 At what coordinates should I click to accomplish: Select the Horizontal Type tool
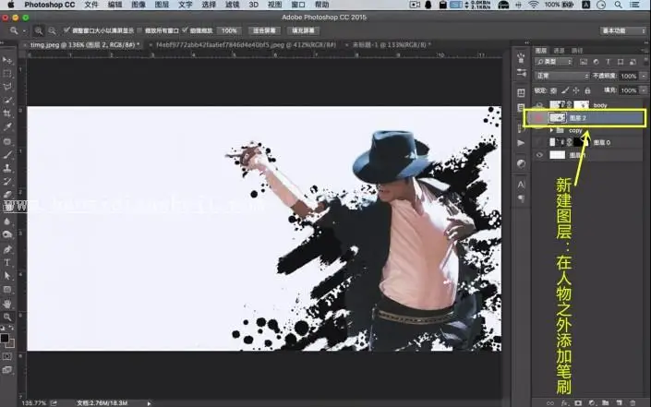[7, 263]
